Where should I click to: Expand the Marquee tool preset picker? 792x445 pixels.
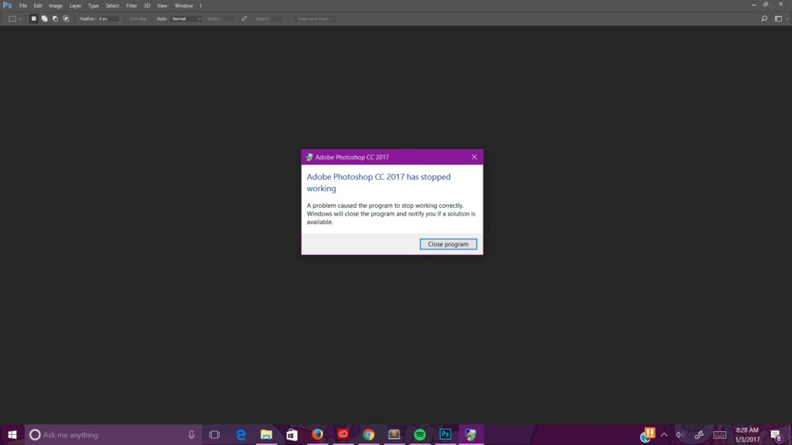coord(15,19)
